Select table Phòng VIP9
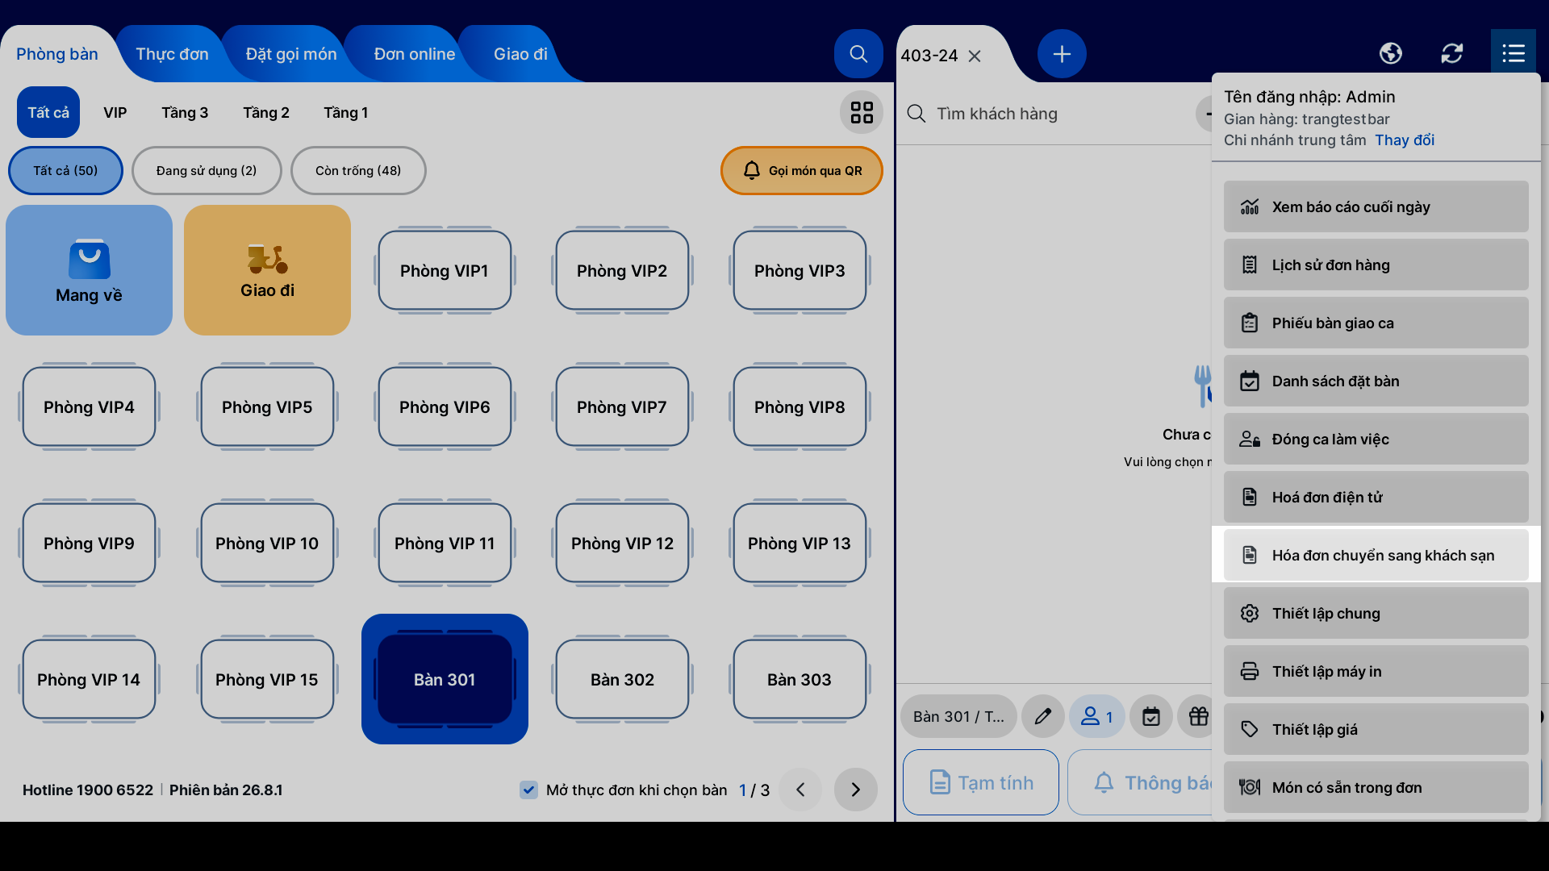This screenshot has height=871, width=1549. (89, 543)
